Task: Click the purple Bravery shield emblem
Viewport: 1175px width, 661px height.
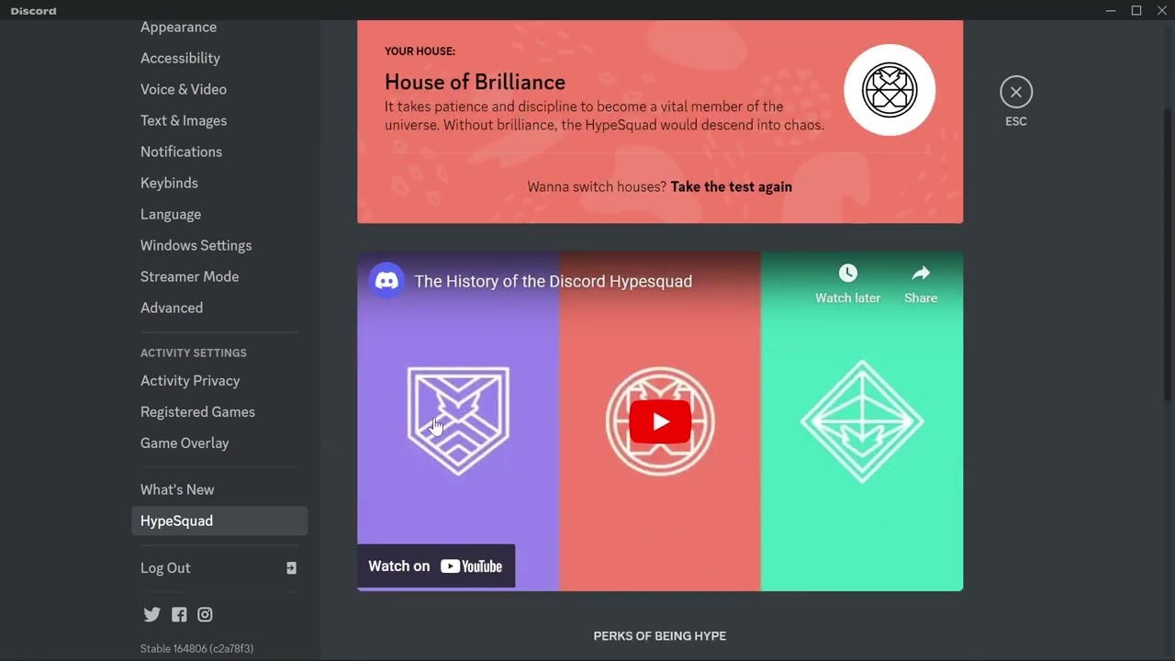Action: click(x=458, y=420)
